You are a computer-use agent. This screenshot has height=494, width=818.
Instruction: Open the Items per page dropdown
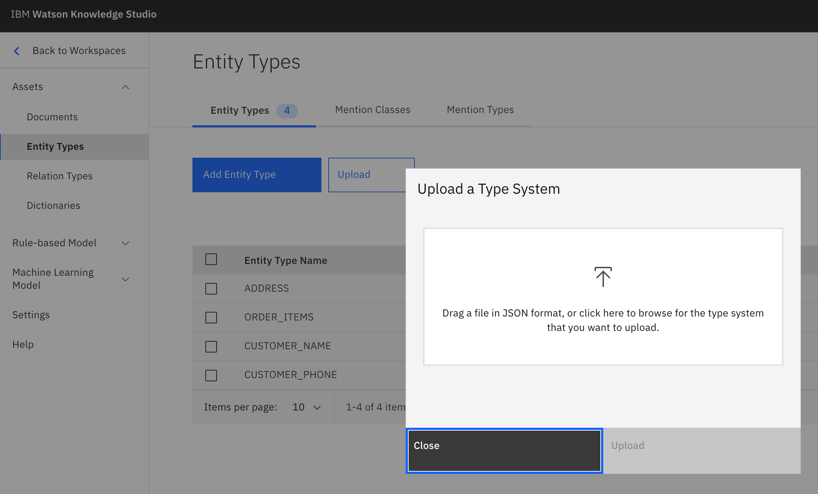(306, 407)
